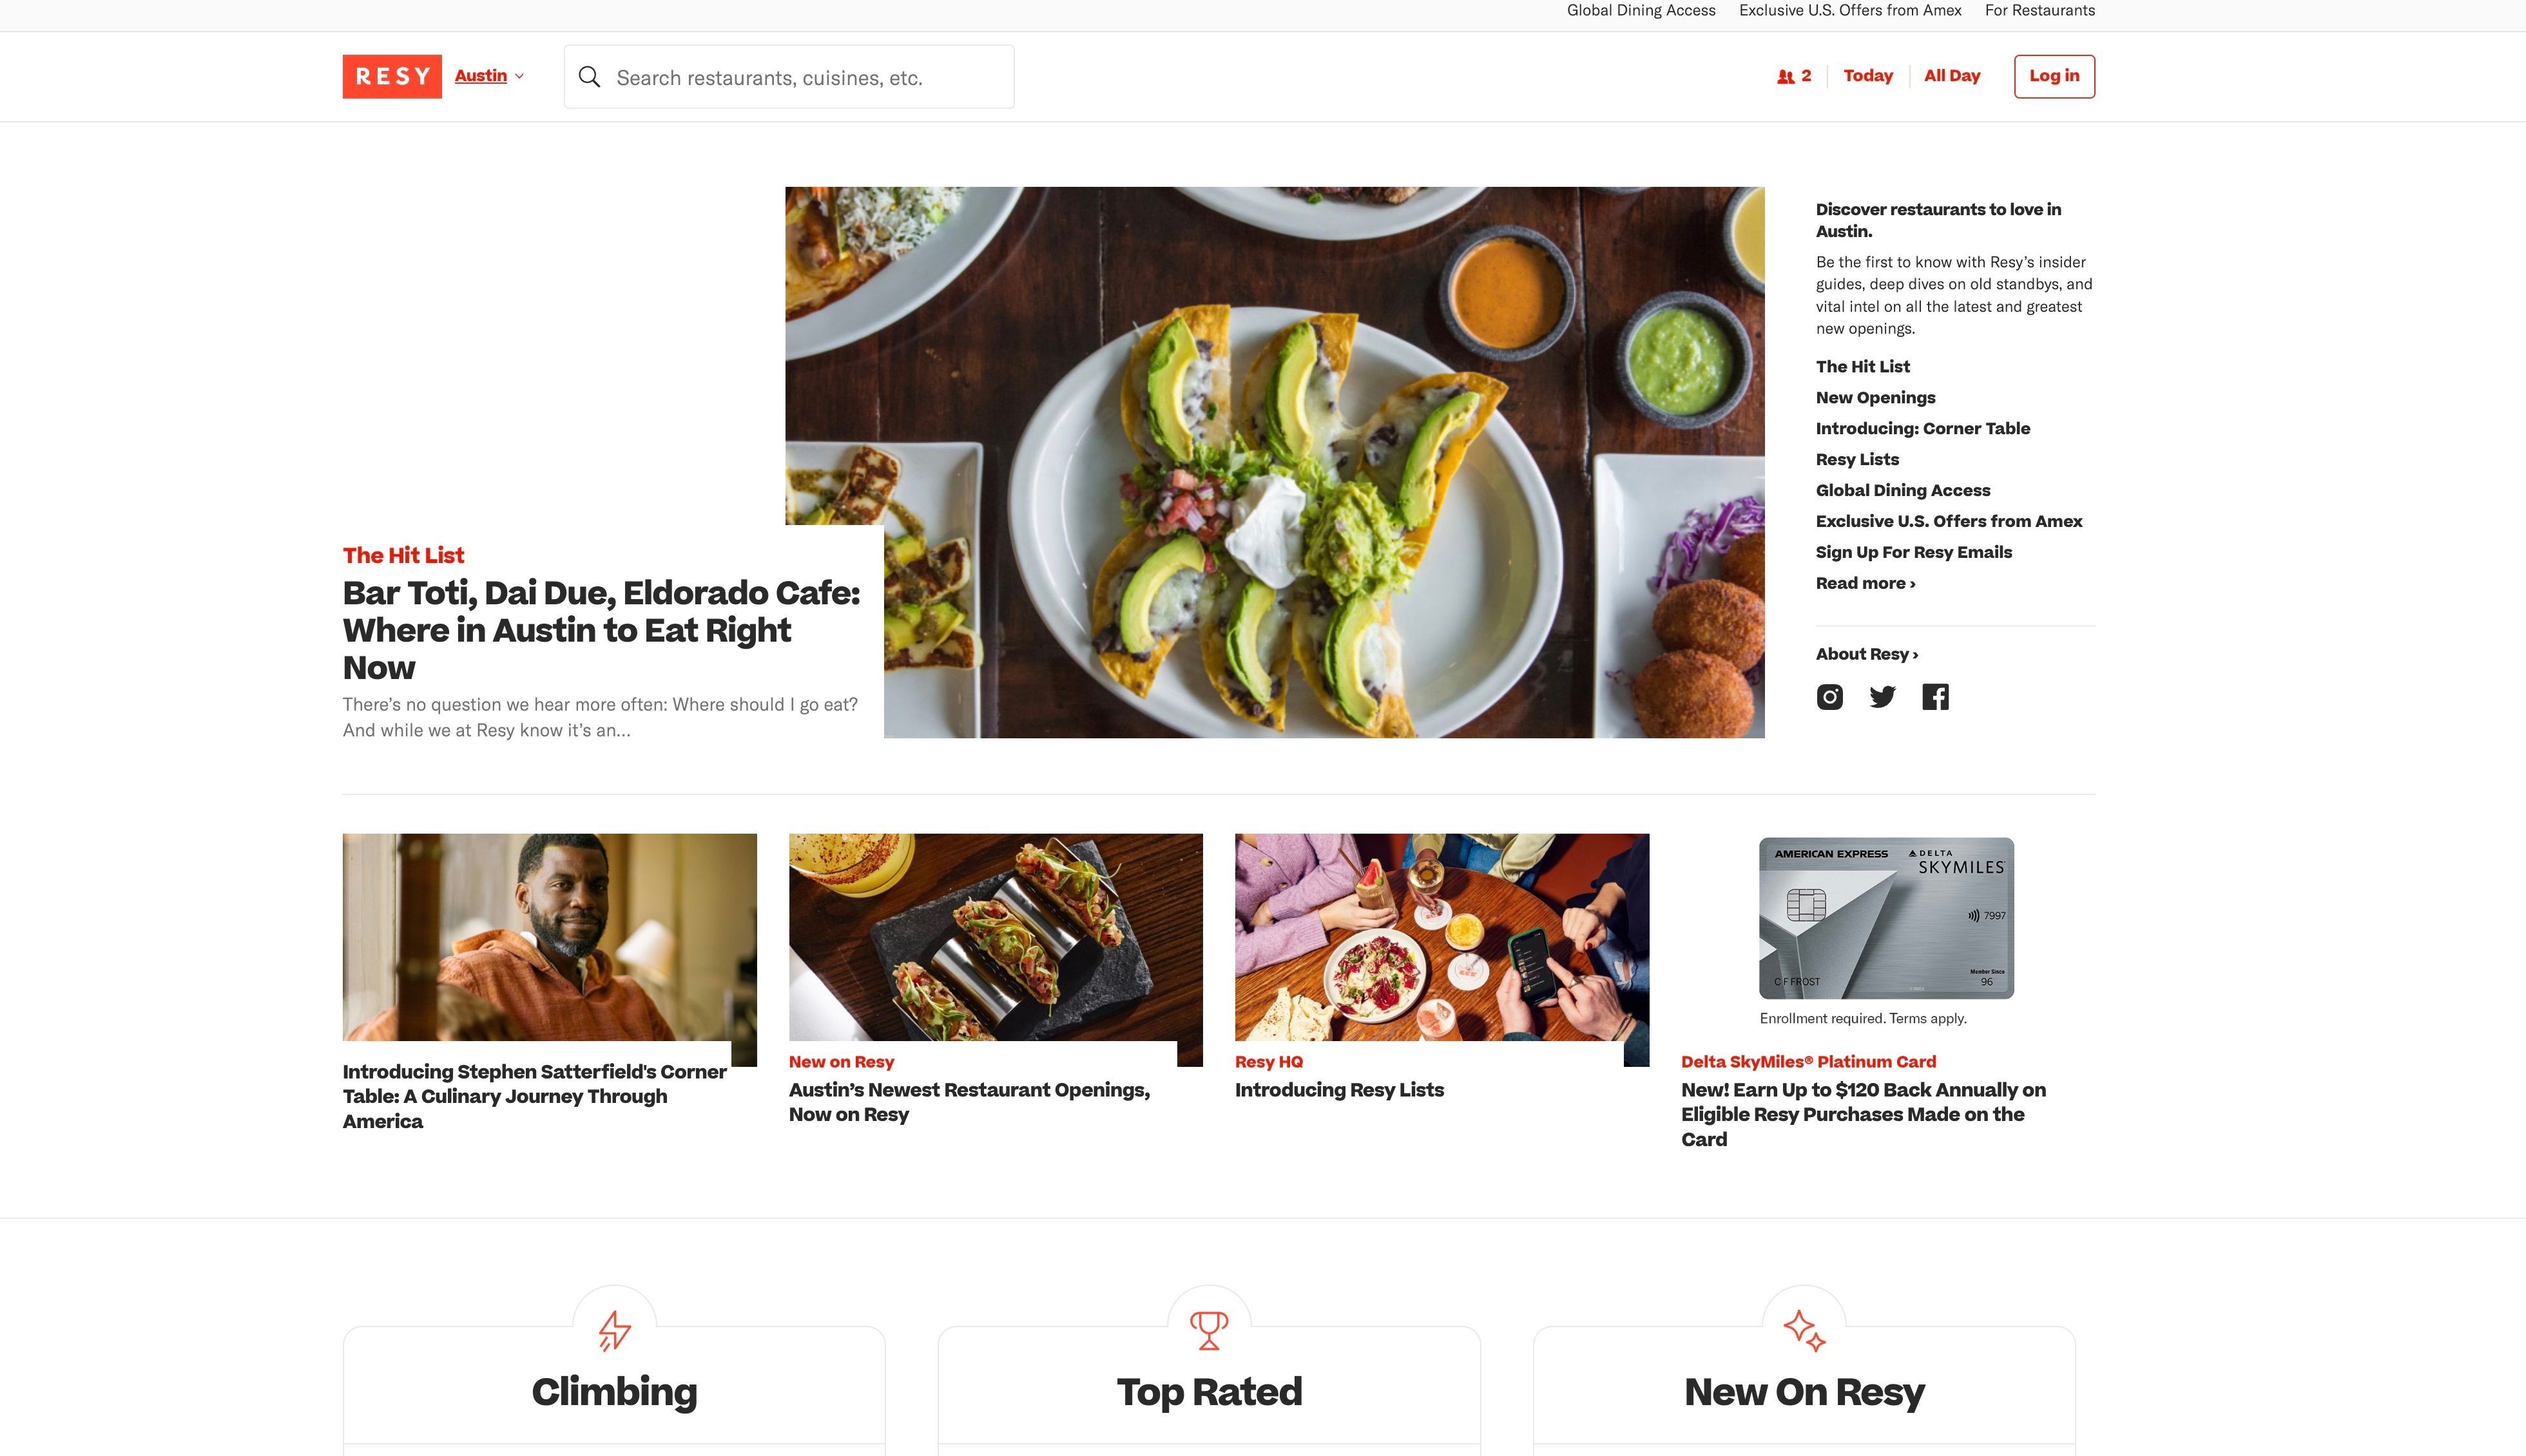
Task: Open Resy's Facebook icon
Action: click(x=1935, y=697)
